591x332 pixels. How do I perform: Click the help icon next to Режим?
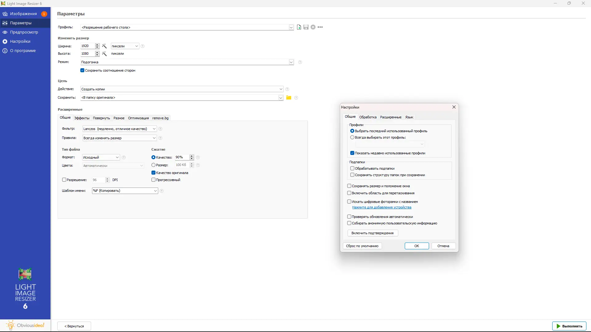300,62
